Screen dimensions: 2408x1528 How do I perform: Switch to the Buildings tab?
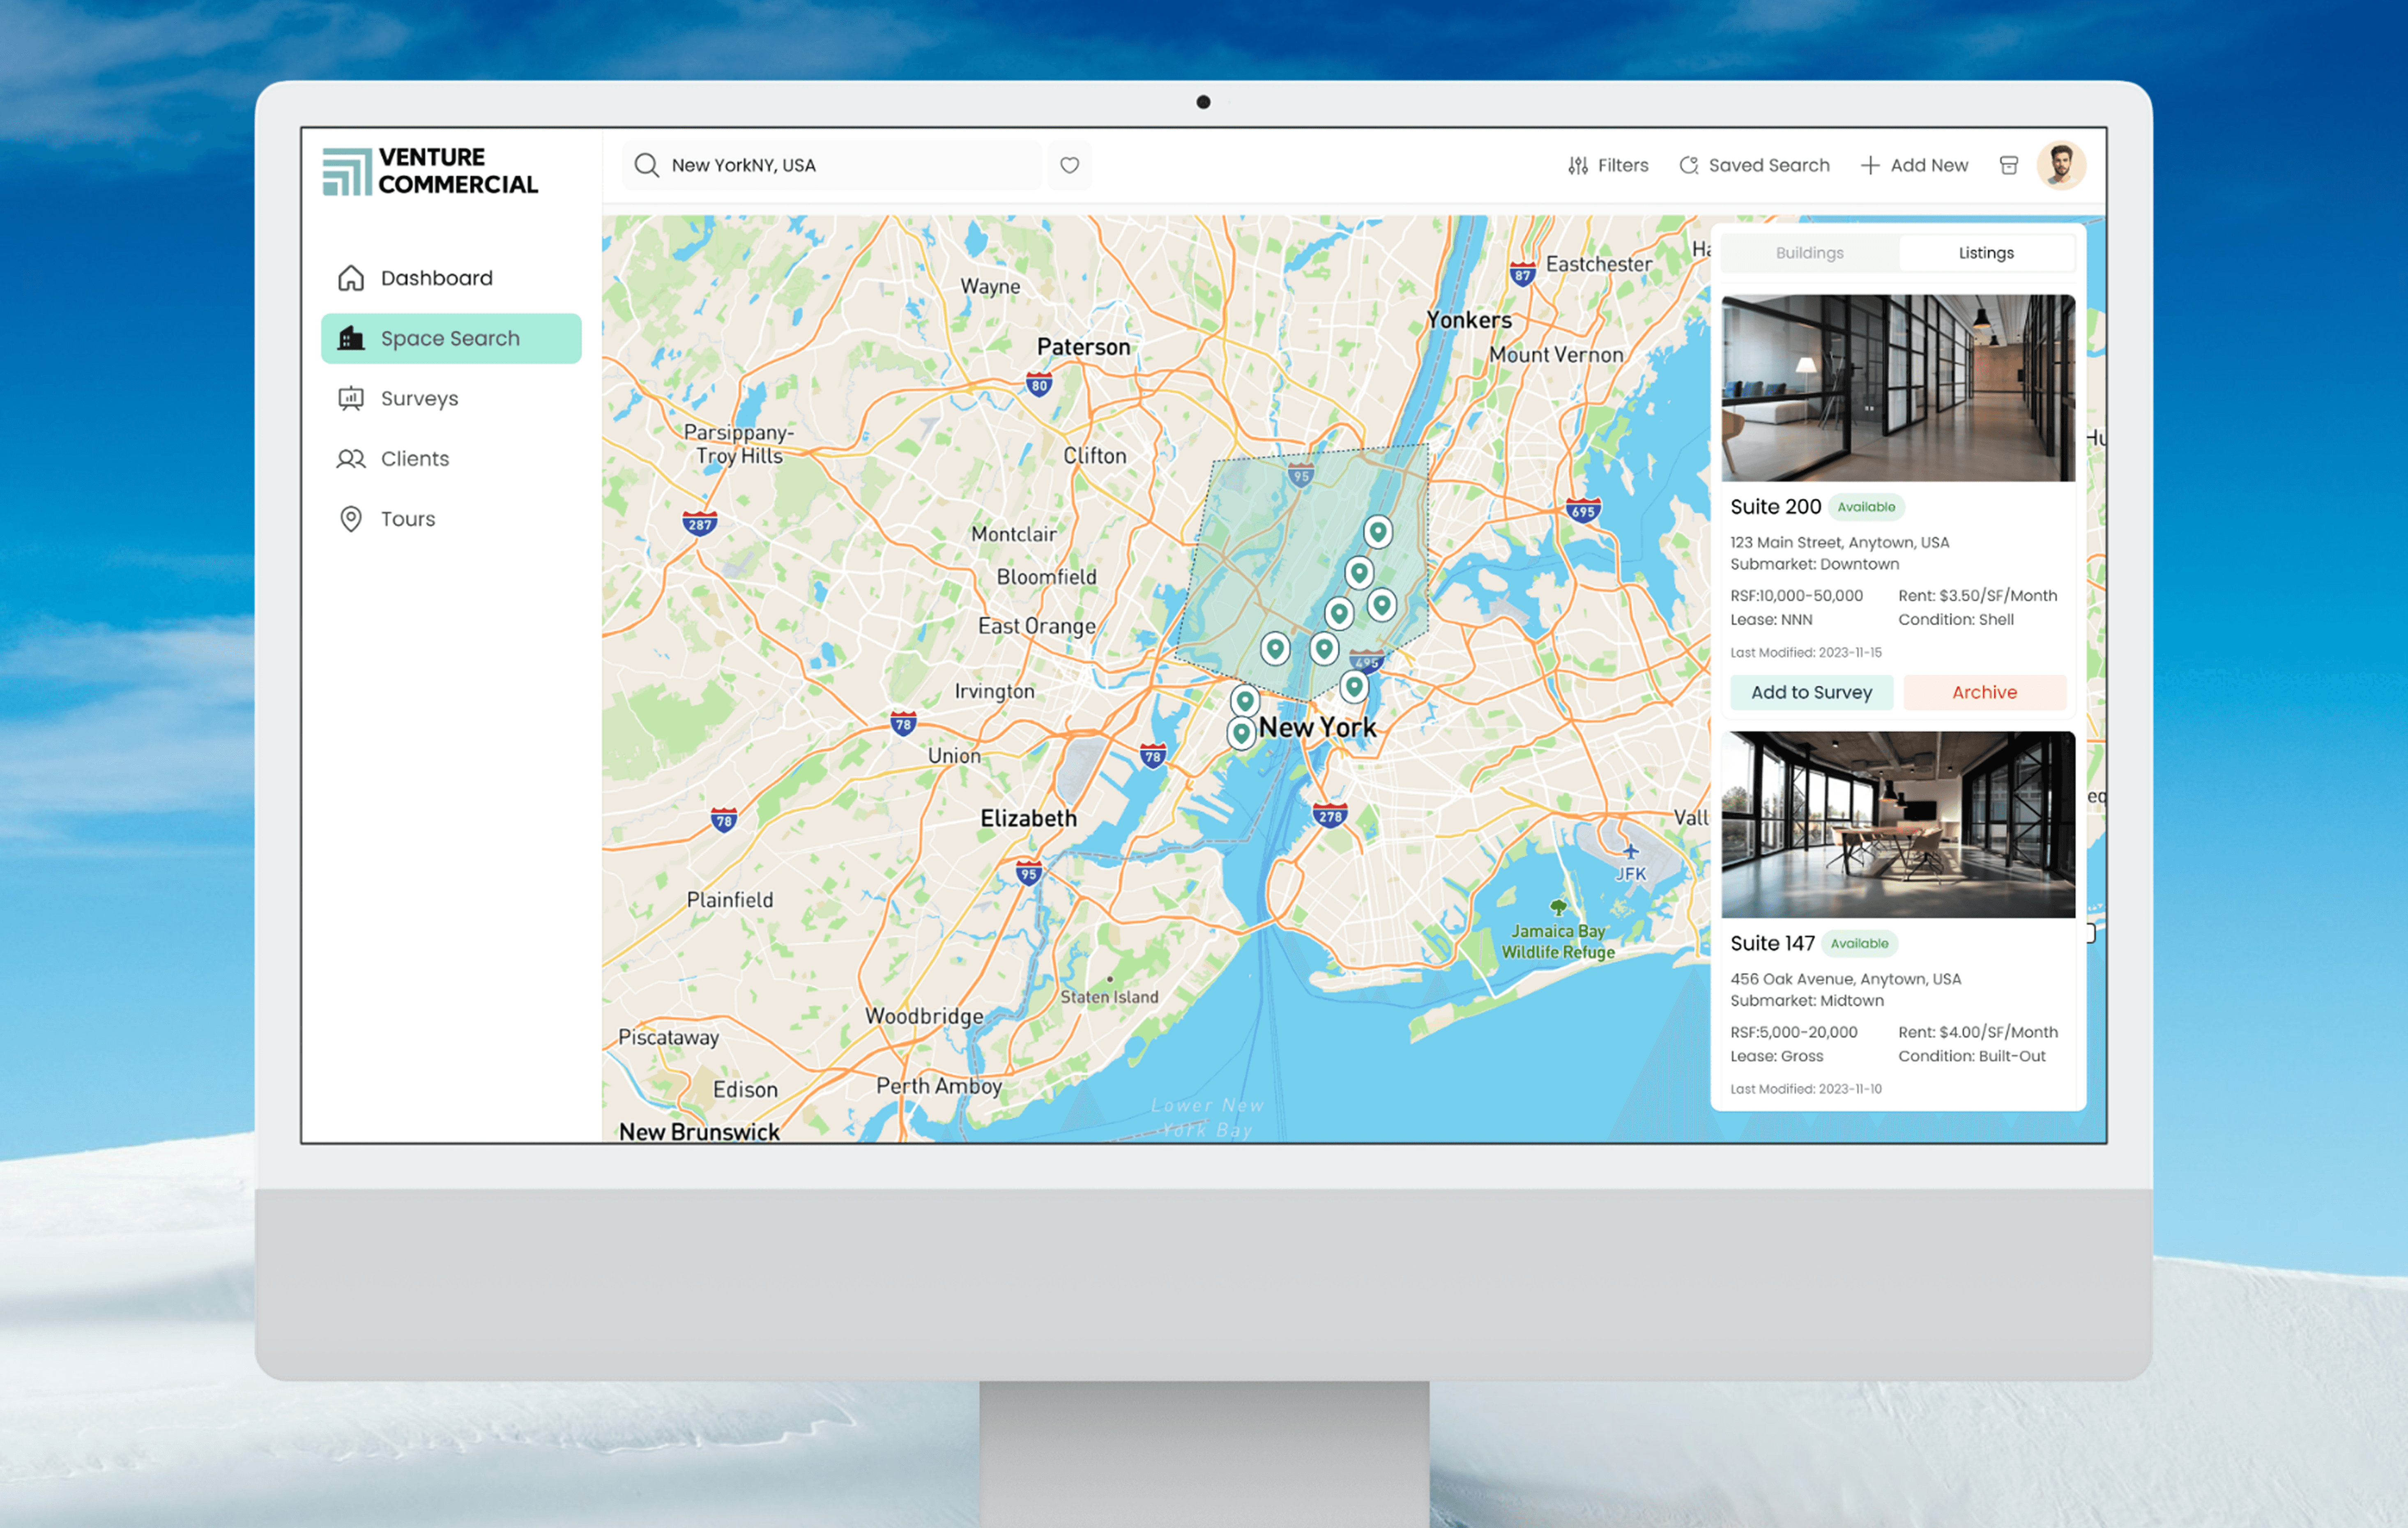[x=1809, y=253]
